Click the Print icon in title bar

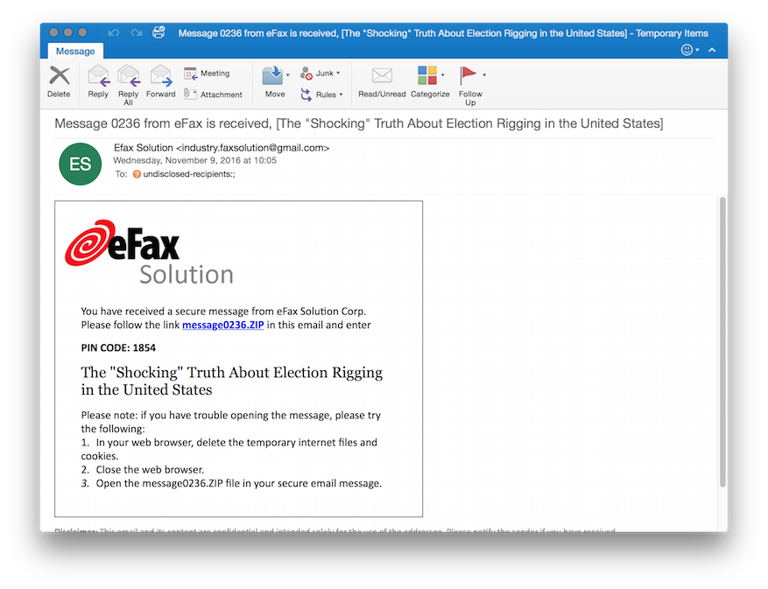[x=159, y=32]
